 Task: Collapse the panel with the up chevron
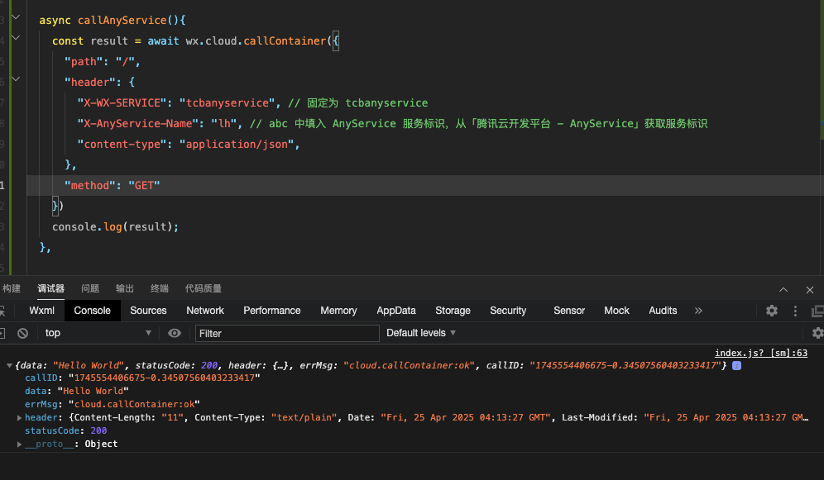783,290
